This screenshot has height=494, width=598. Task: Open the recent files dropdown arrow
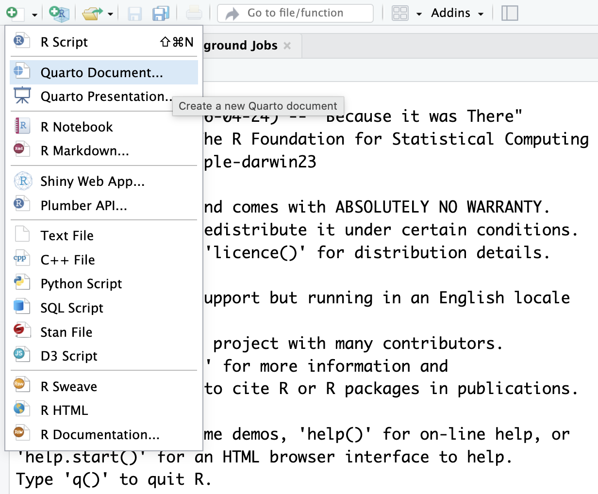[111, 14]
